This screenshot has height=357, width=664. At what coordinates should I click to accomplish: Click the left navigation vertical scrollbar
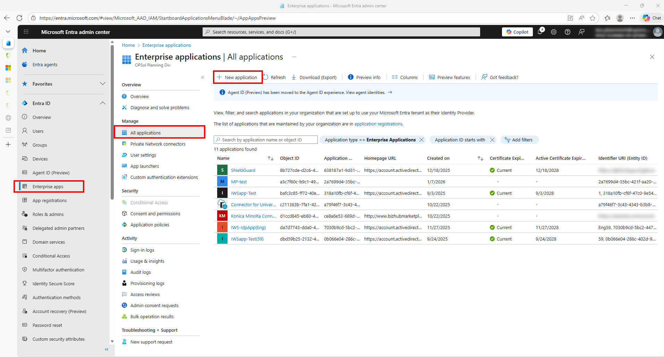pyautogui.click(x=112, y=121)
